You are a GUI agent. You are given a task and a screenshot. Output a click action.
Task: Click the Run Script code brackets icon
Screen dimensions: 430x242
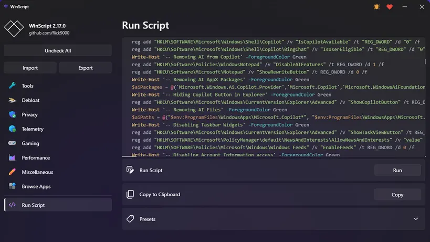(12, 205)
